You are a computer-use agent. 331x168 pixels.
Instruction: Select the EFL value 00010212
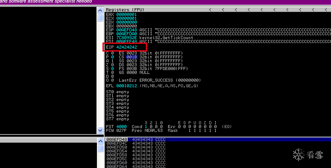pyautogui.click(x=126, y=86)
